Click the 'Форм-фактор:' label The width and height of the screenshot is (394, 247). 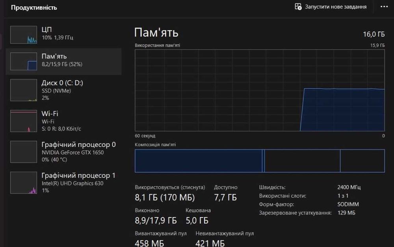pyautogui.click(x=277, y=205)
